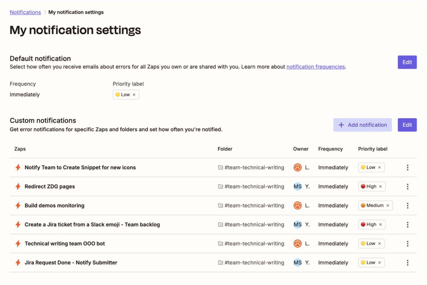Click the folder icon in Jira Request Done row
Screen dimensions: 427x285
[220, 263]
